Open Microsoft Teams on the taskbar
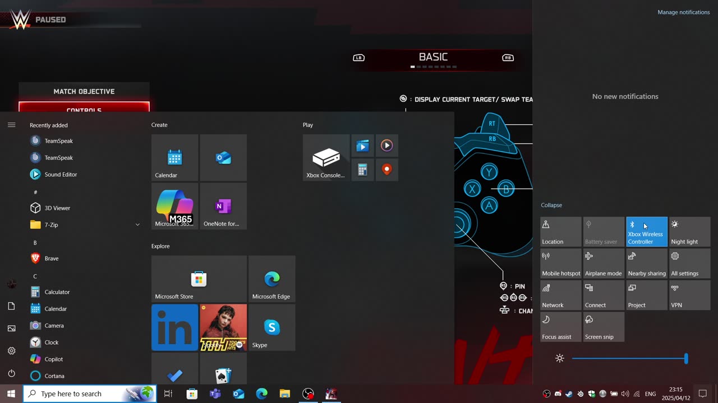 pos(215,394)
